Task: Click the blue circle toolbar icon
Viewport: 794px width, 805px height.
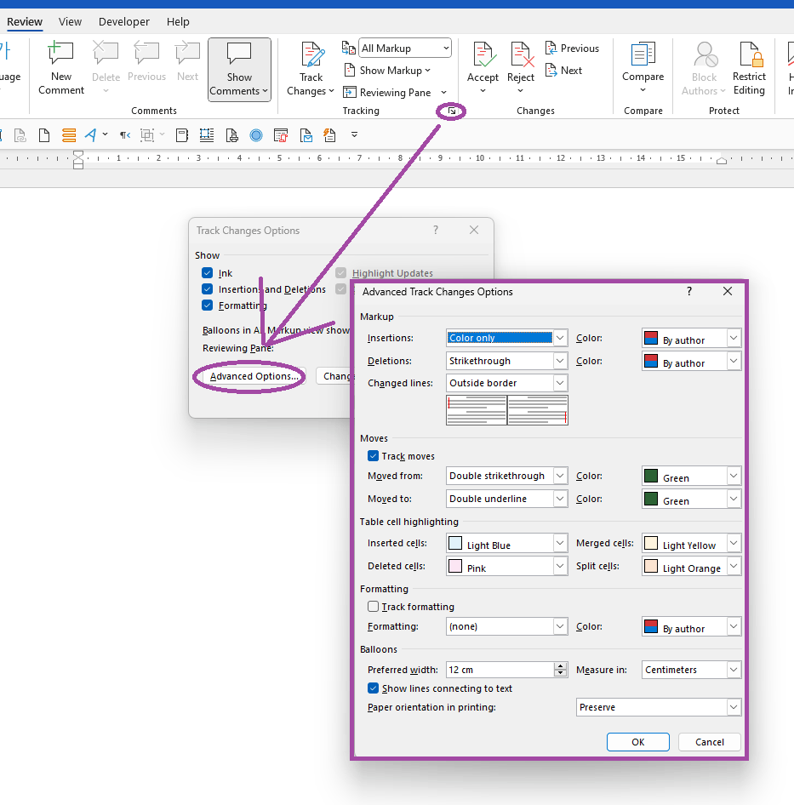Action: [x=256, y=135]
